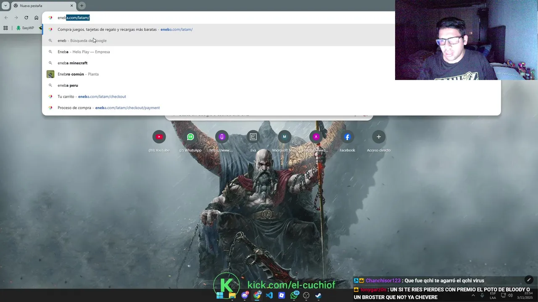
Task: Go back with the back arrow
Action: [x=6, y=18]
